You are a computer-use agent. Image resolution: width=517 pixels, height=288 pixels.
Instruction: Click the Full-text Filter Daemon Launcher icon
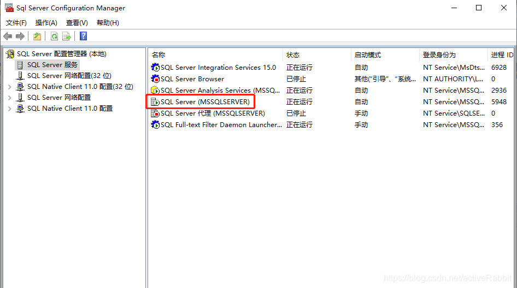tap(155, 125)
